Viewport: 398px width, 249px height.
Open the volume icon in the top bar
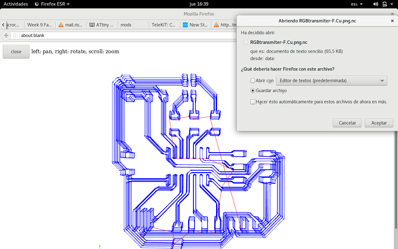coord(376,4)
